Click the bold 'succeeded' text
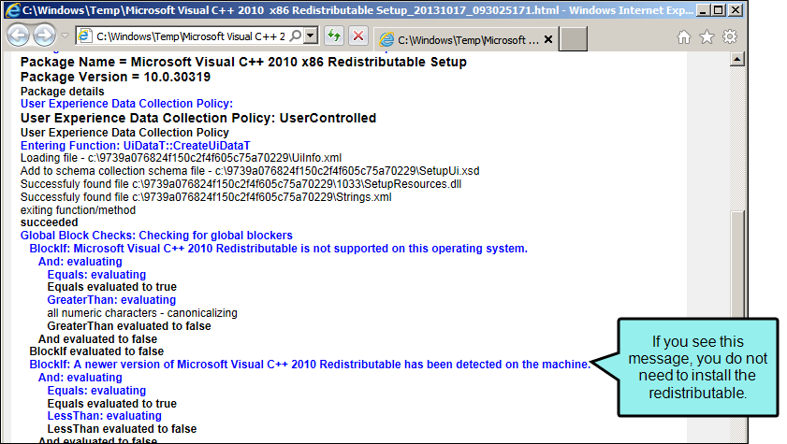The width and height of the screenshot is (787, 444). pyautogui.click(x=50, y=222)
